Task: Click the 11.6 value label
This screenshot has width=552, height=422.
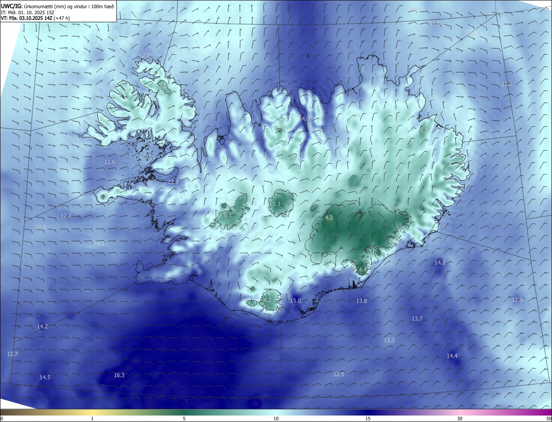Action: click(435, 23)
